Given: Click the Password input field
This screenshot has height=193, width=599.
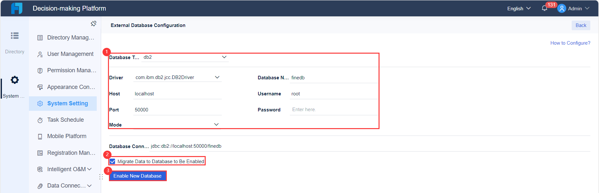Looking at the screenshot, I should 333,110.
